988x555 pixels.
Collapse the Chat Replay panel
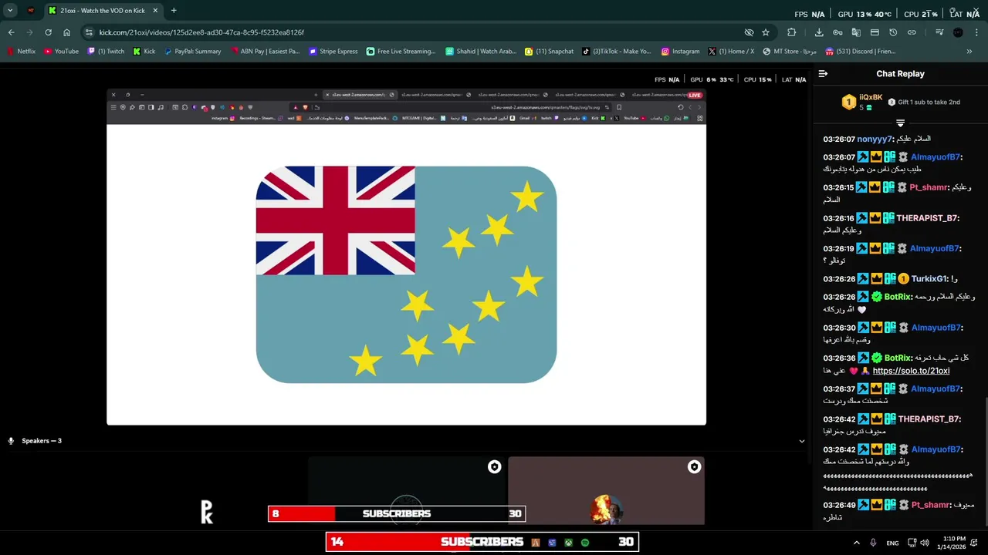[823, 74]
